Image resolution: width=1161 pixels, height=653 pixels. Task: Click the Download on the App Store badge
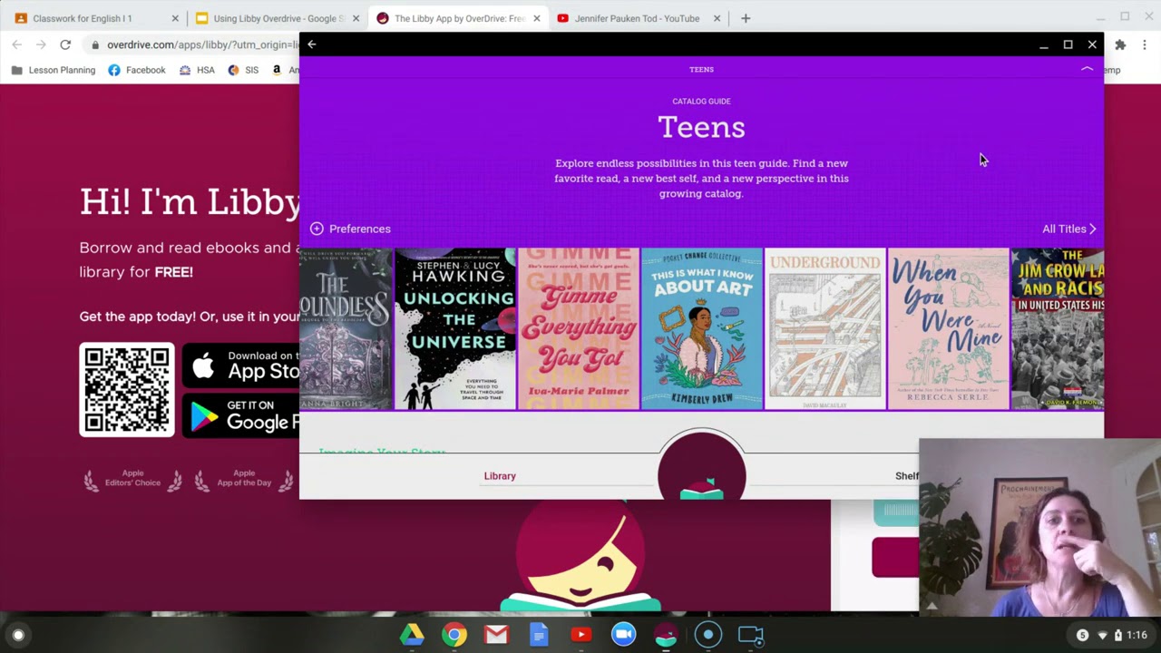tap(241, 365)
